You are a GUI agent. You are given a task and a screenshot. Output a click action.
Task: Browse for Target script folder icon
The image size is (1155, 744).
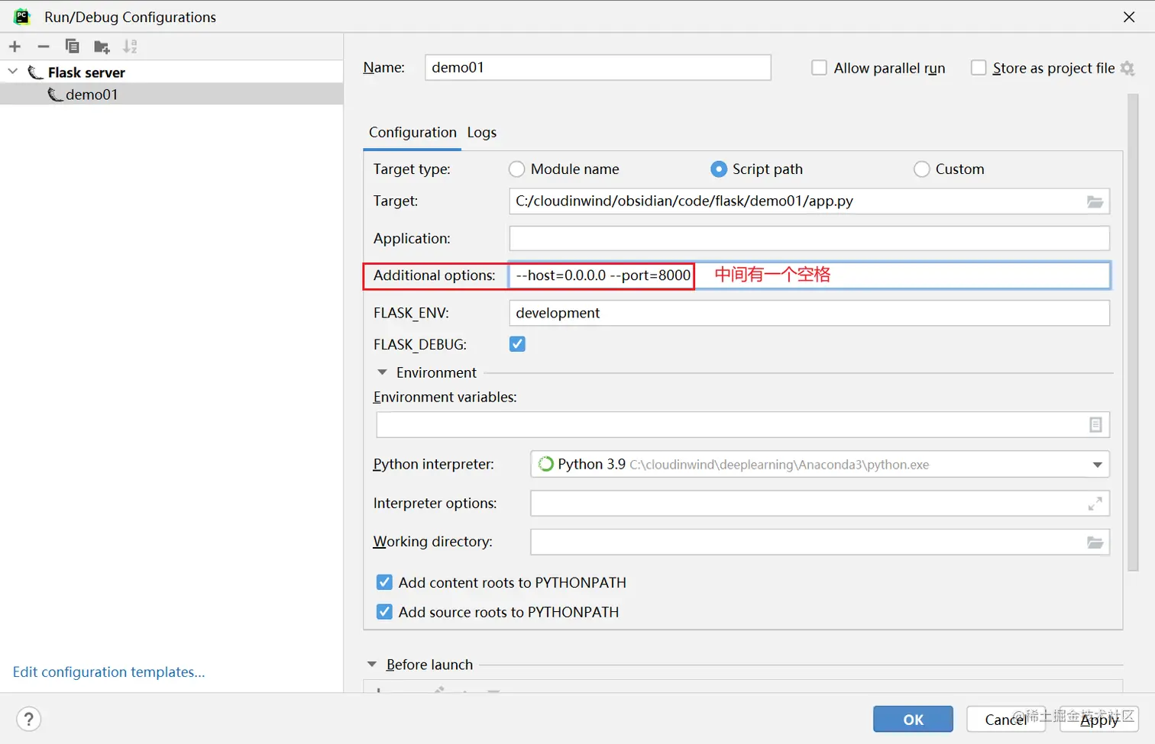pyautogui.click(x=1095, y=201)
